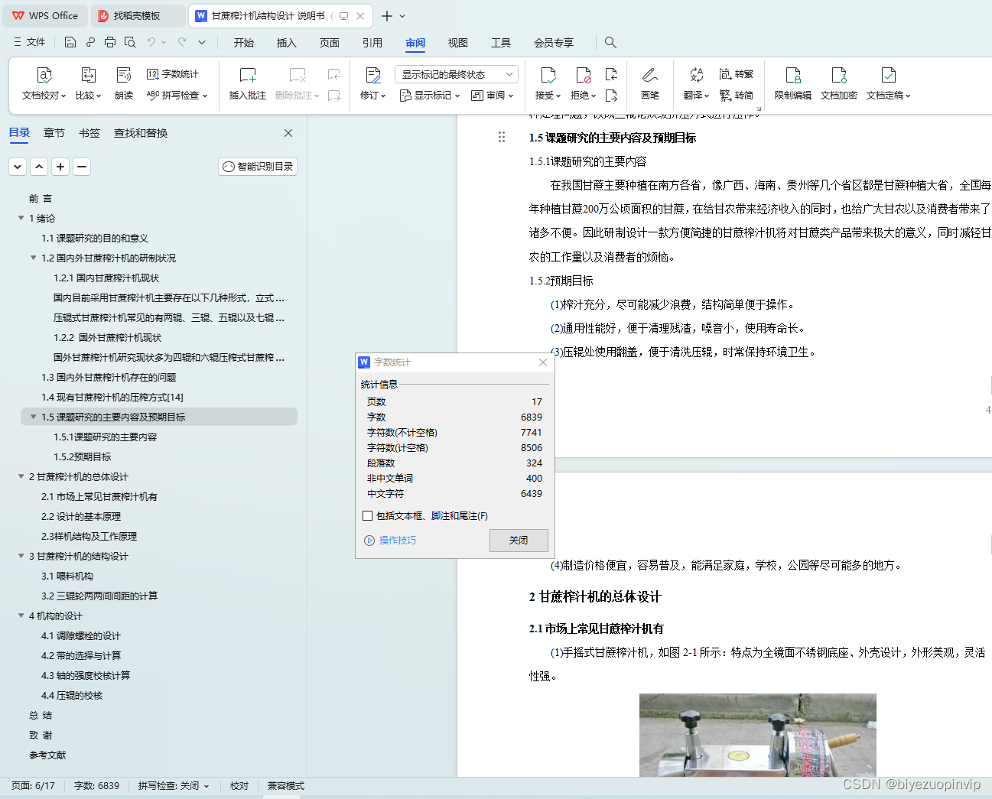
Task: Click 修订 track changes icon
Action: tap(372, 75)
